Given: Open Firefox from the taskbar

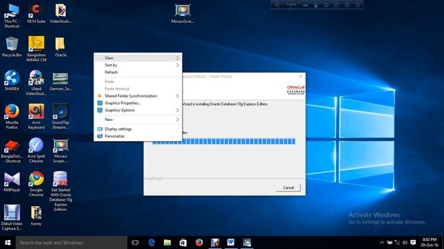Looking at the screenshot, I should 199,243.
